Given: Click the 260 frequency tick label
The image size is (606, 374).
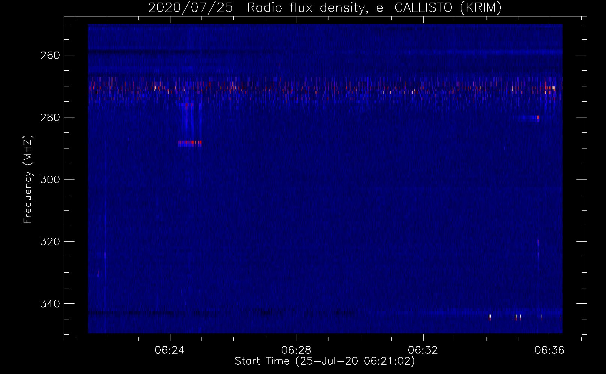Looking at the screenshot, I should 50,55.
